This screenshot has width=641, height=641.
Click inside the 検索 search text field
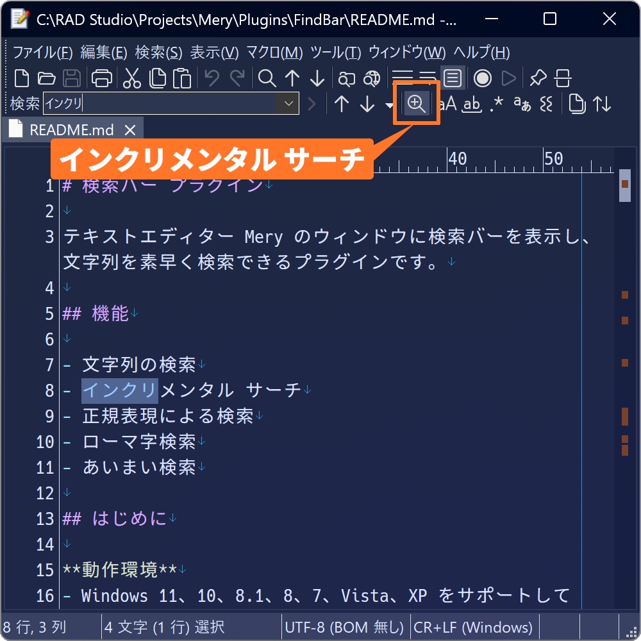click(x=160, y=103)
